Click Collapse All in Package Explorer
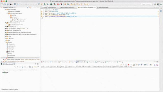This screenshot has height=92, width=163. (x=28, y=7)
